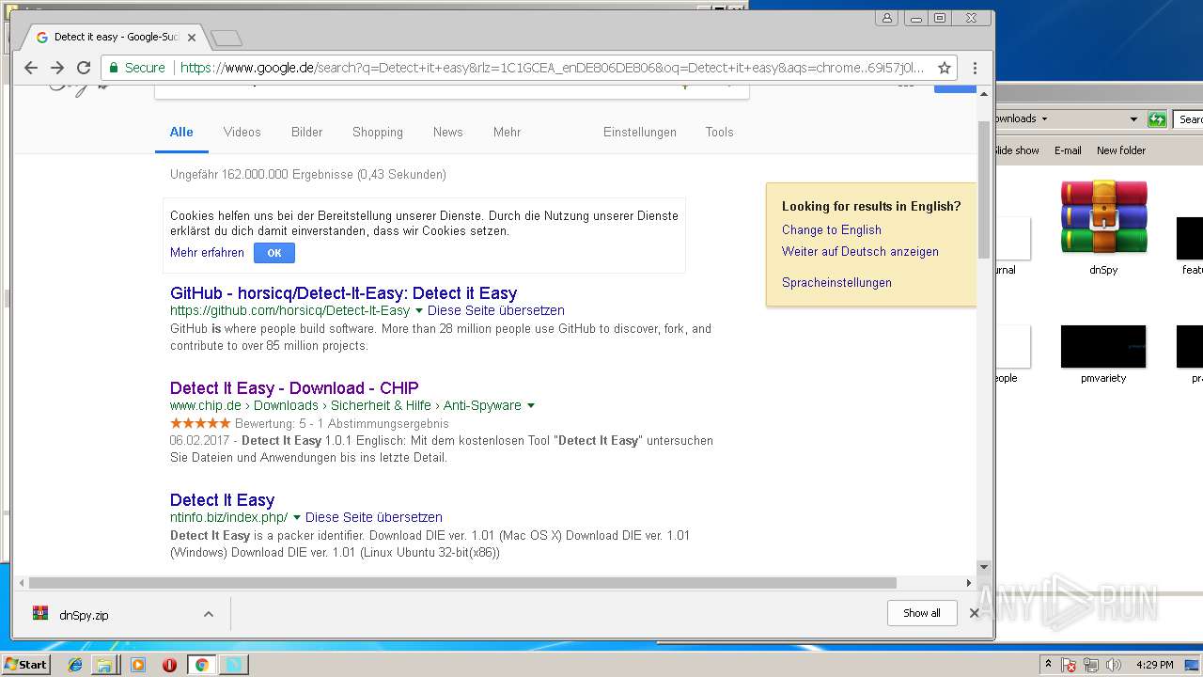
Task: Open the Mehr search menu
Action: 507,133
